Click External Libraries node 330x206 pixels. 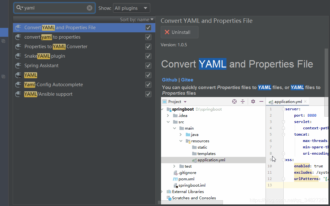coord(185,191)
